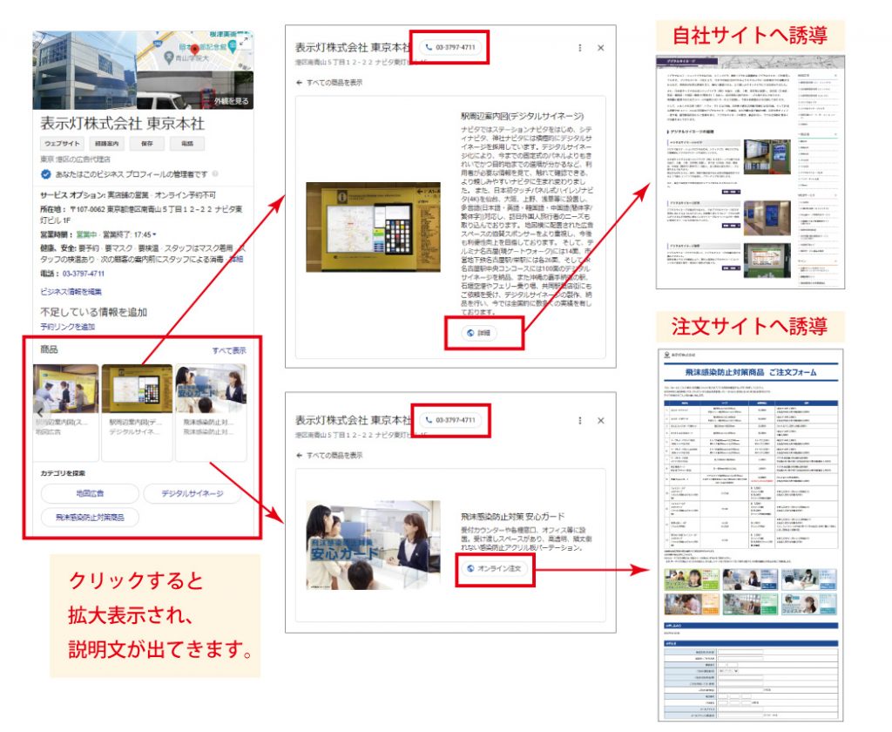Click the 予約リンクを追加 link

(67, 327)
